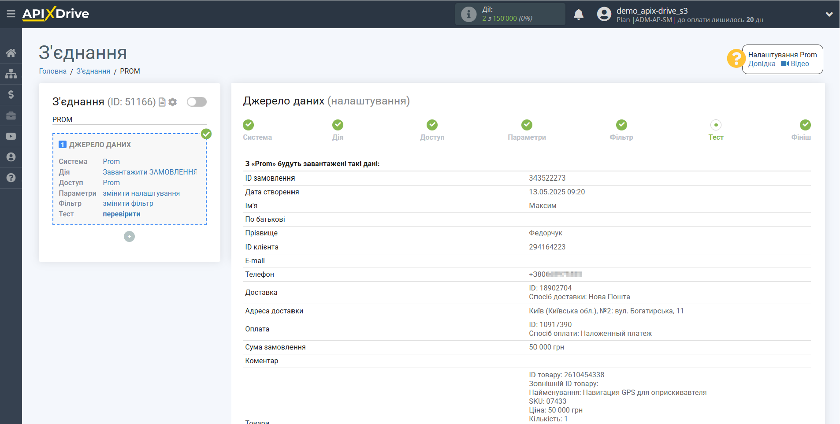Click name value Максим
Image resolution: width=840 pixels, height=424 pixels.
[x=543, y=206]
